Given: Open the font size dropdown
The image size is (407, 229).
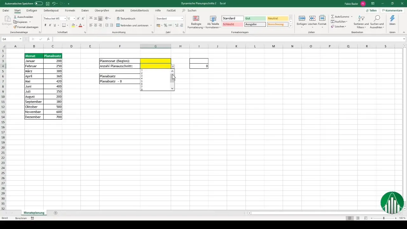Looking at the screenshot, I should click(x=74, y=19).
